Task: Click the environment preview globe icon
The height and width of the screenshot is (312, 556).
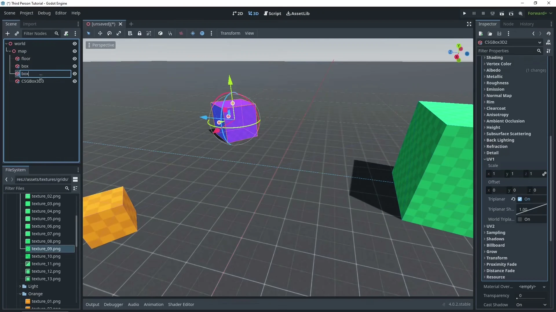Action: (202, 33)
